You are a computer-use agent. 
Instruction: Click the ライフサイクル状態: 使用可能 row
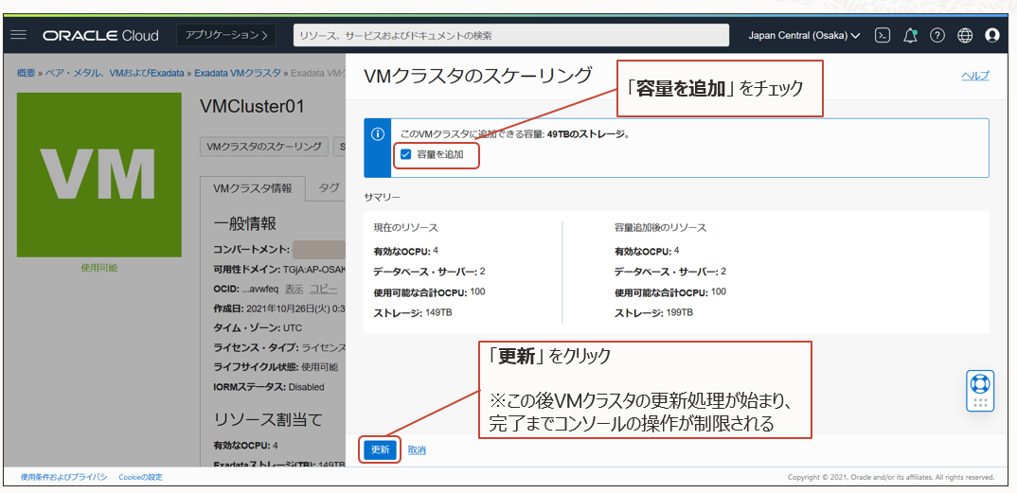point(276,366)
